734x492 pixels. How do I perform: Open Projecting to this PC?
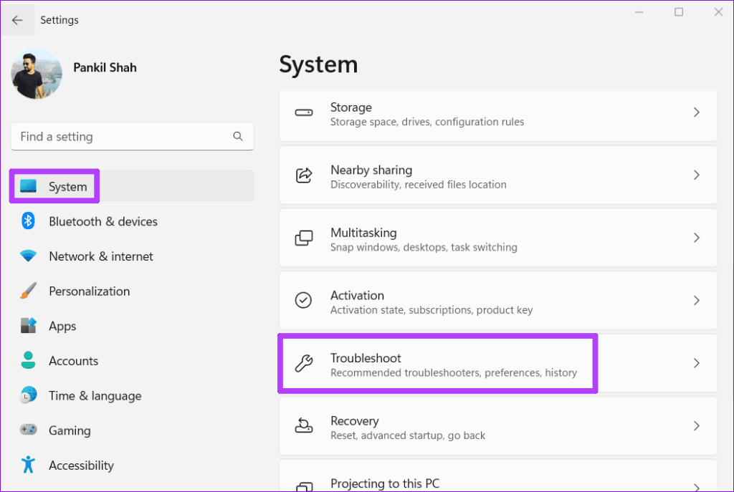pyautogui.click(x=385, y=483)
